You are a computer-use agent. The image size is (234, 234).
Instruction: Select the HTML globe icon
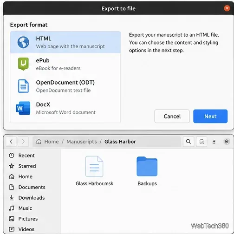click(23, 42)
